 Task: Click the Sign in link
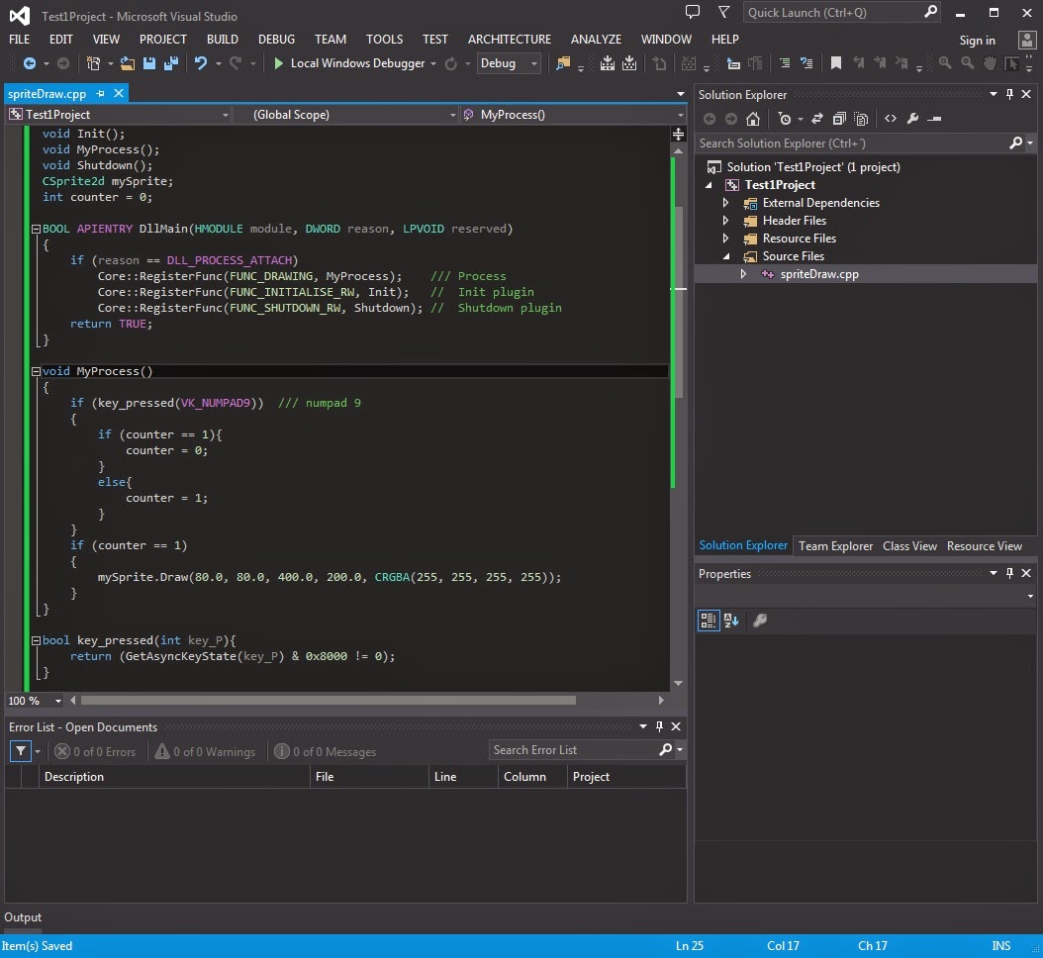pos(977,41)
